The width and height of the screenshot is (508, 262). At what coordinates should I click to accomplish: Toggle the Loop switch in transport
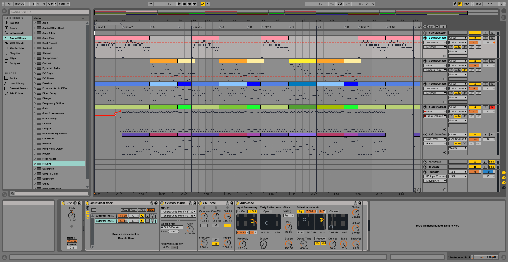click(x=340, y=4)
